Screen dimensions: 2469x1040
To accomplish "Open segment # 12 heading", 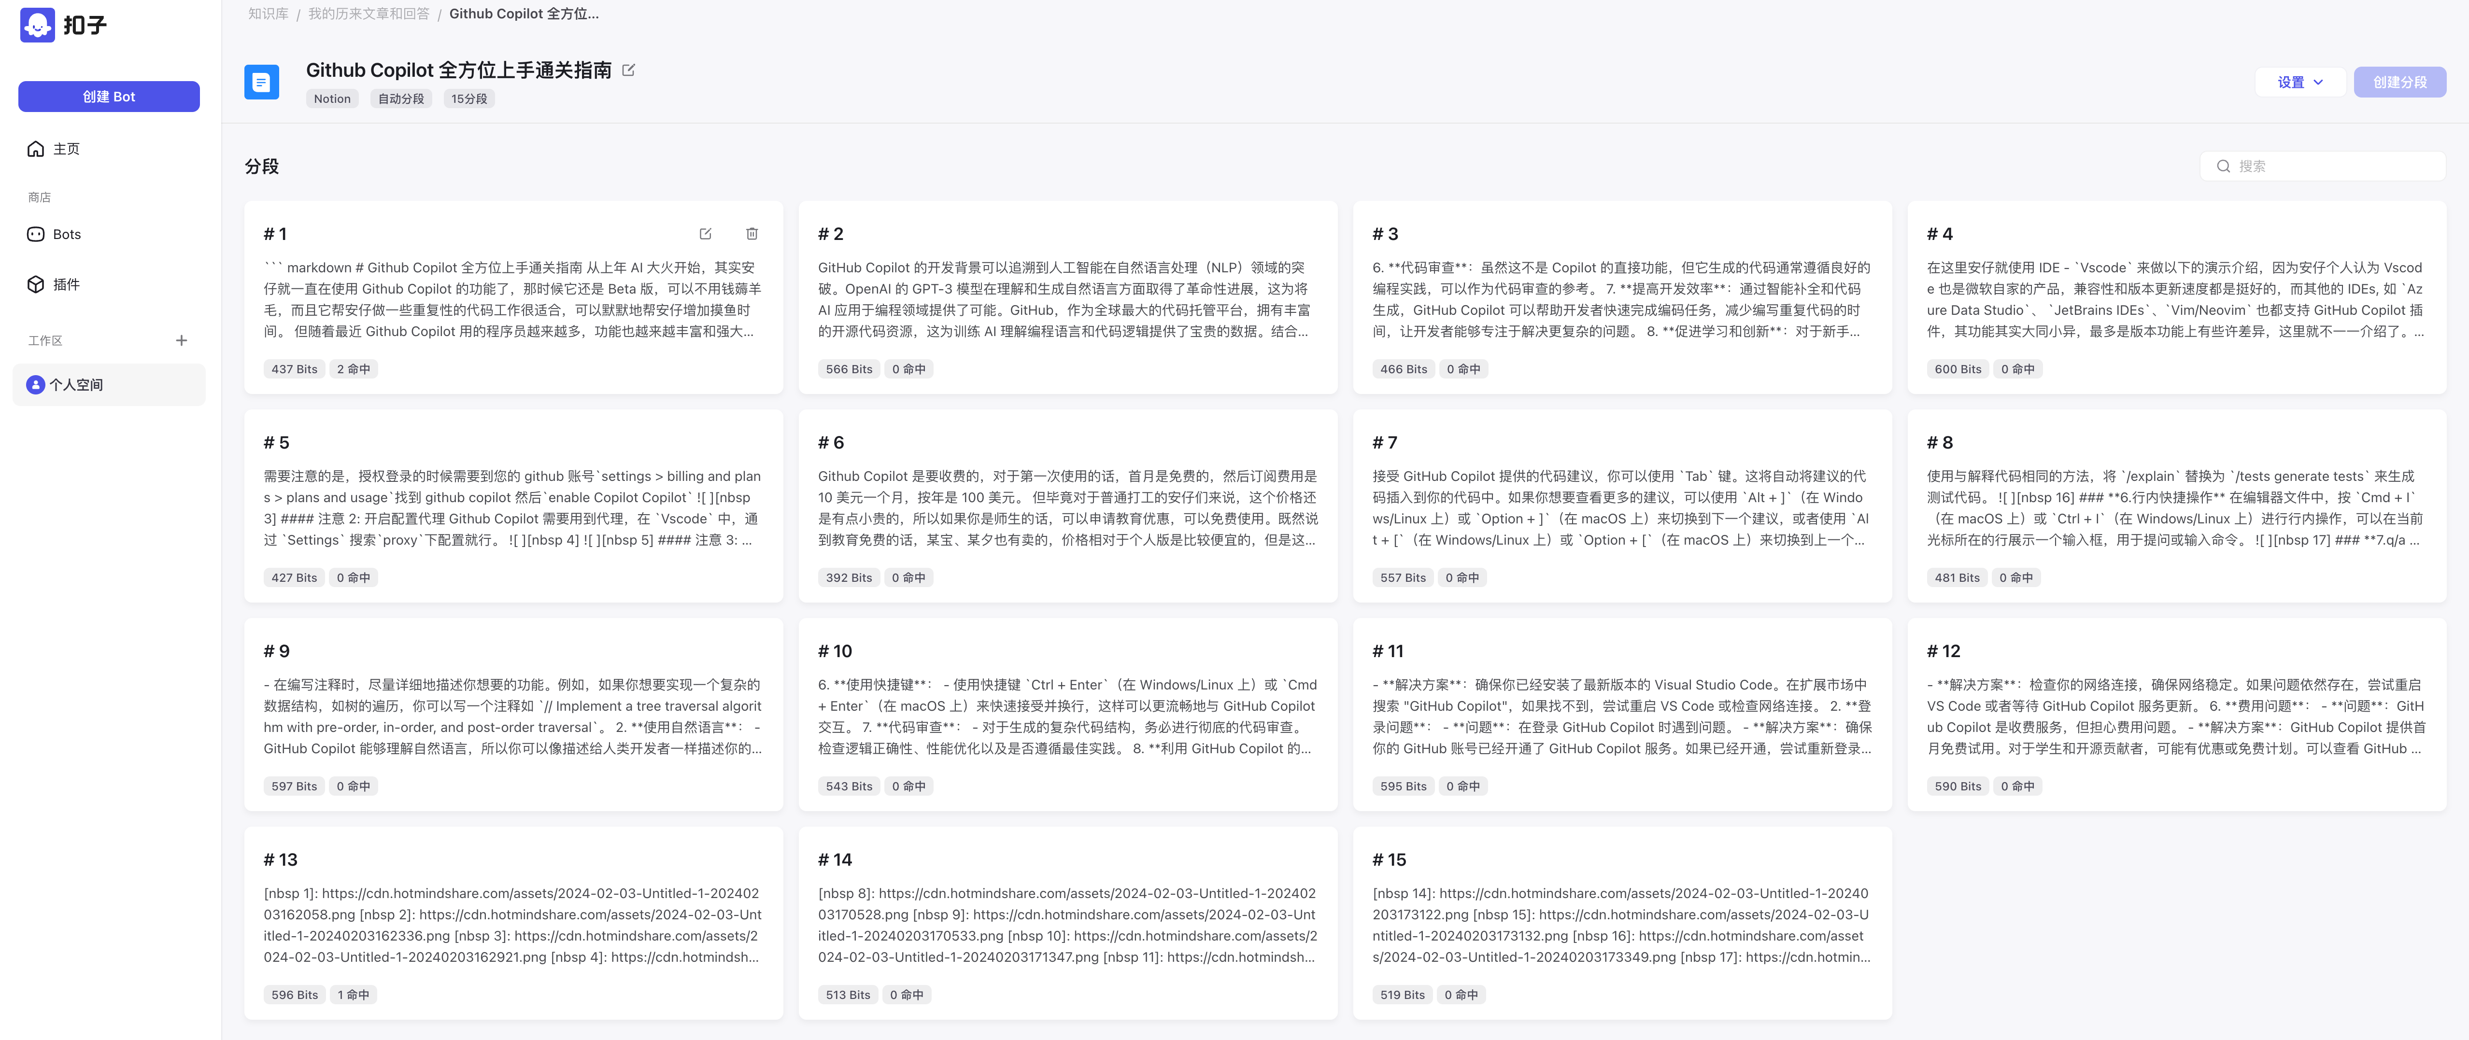I will (1944, 652).
